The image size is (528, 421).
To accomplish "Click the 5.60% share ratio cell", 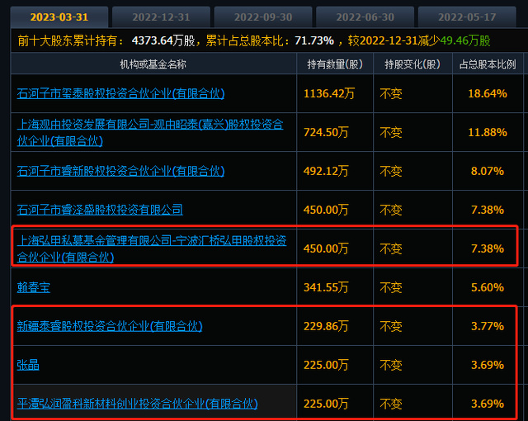I will click(x=488, y=287).
